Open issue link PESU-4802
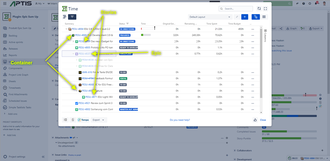 pos(84,109)
